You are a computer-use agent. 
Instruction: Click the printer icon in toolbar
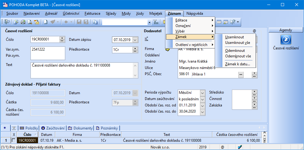23,22
